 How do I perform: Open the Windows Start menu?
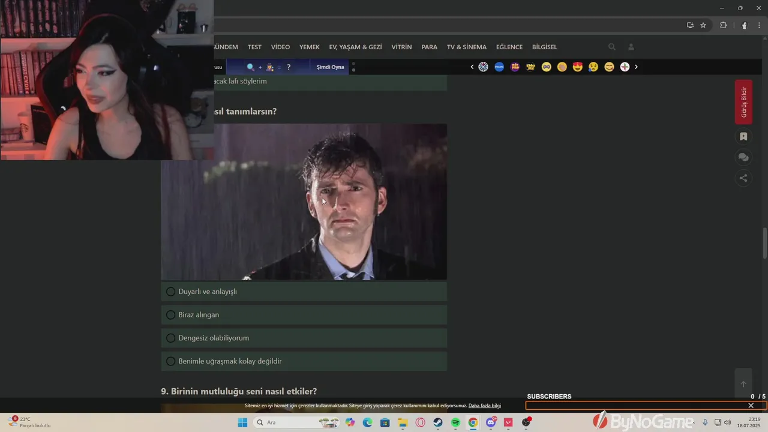[x=242, y=422]
